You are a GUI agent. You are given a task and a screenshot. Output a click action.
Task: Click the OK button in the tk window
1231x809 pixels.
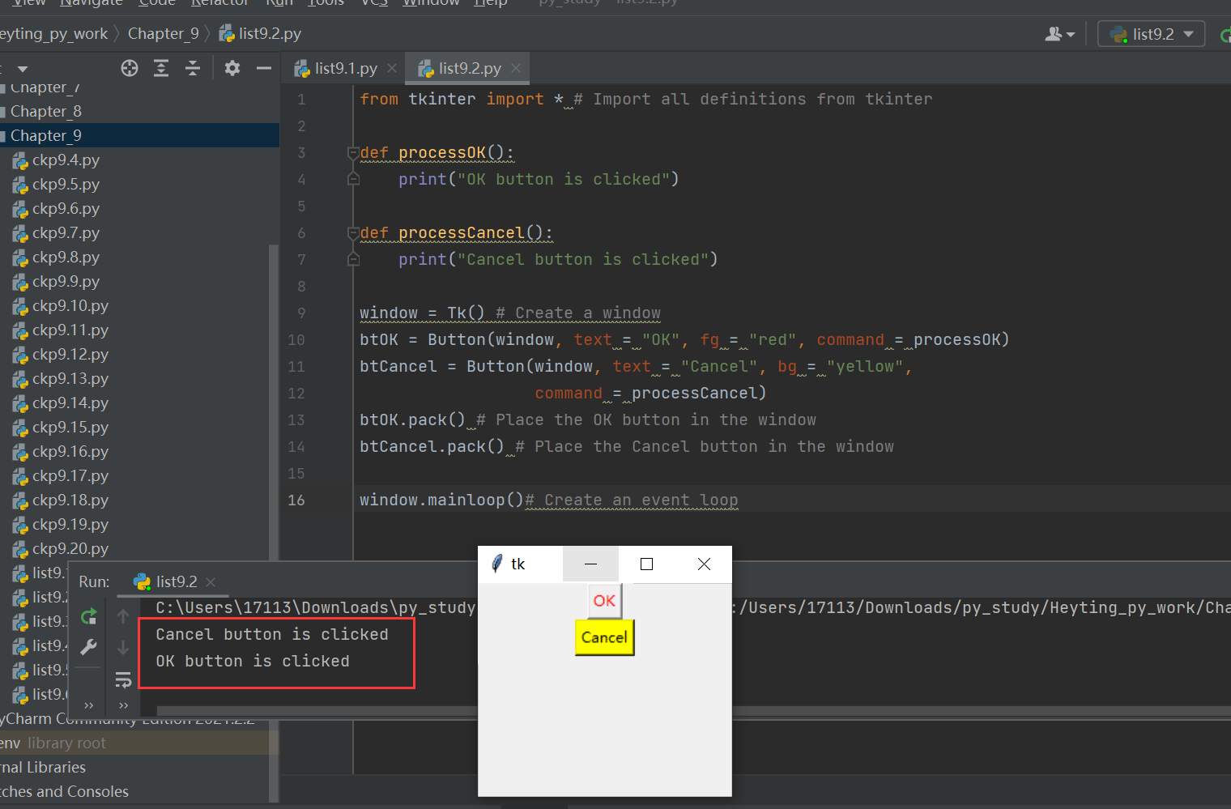[604, 601]
